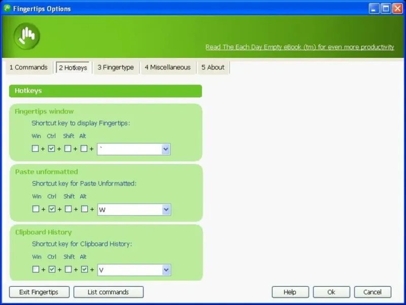Switch to the 1 Commands tab

pyautogui.click(x=28, y=68)
